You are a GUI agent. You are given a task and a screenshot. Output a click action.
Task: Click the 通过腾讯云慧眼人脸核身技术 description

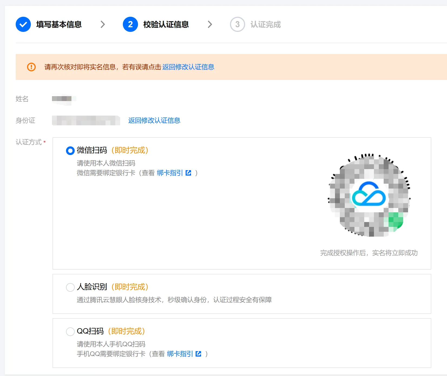click(174, 300)
